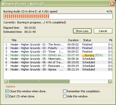Viewport: 116px width, 105px height.
Task: Click the horizontal scrollbar thumb
Action: [39, 81]
